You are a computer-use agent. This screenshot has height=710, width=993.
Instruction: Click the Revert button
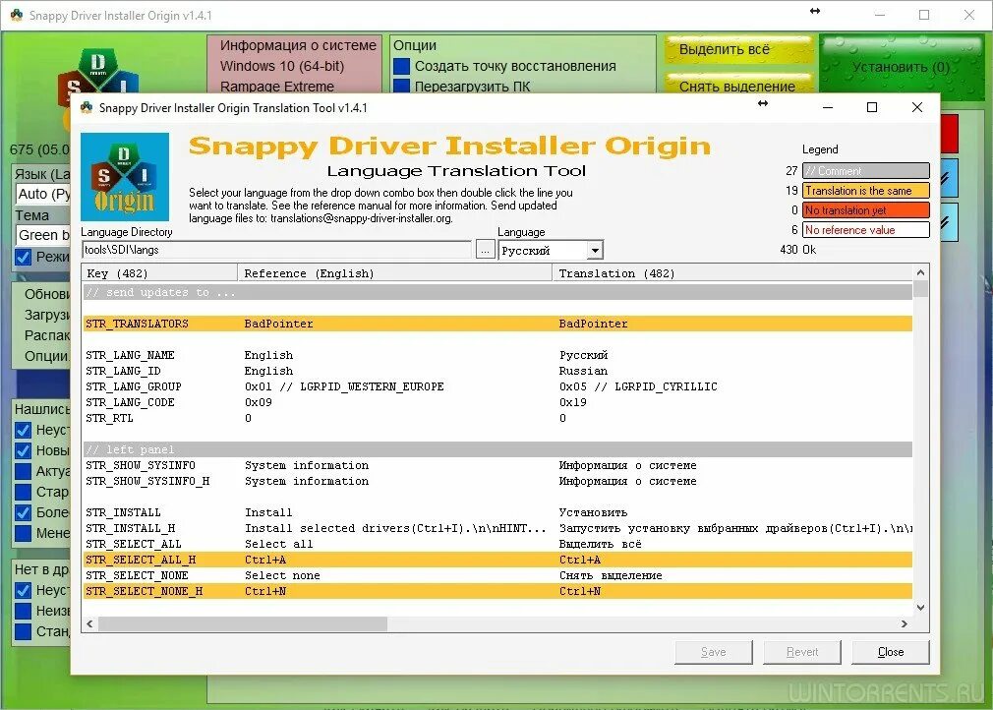click(x=802, y=652)
